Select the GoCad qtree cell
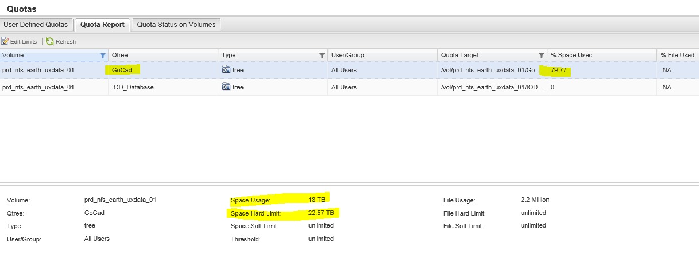This screenshot has width=699, height=258. click(x=122, y=70)
